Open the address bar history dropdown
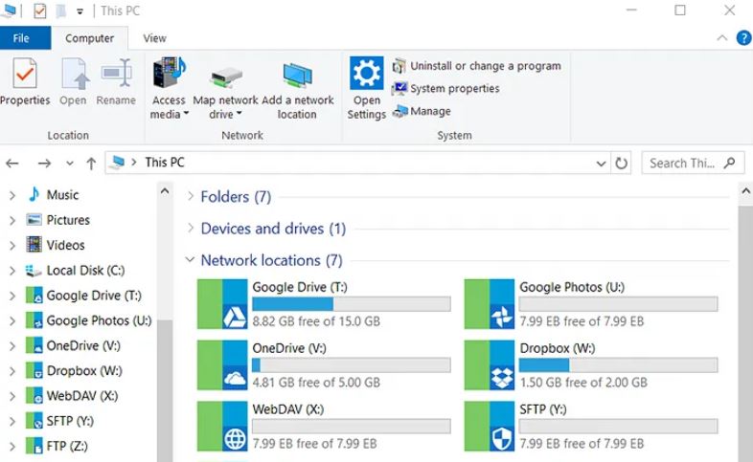The height and width of the screenshot is (462, 753). coord(601,164)
